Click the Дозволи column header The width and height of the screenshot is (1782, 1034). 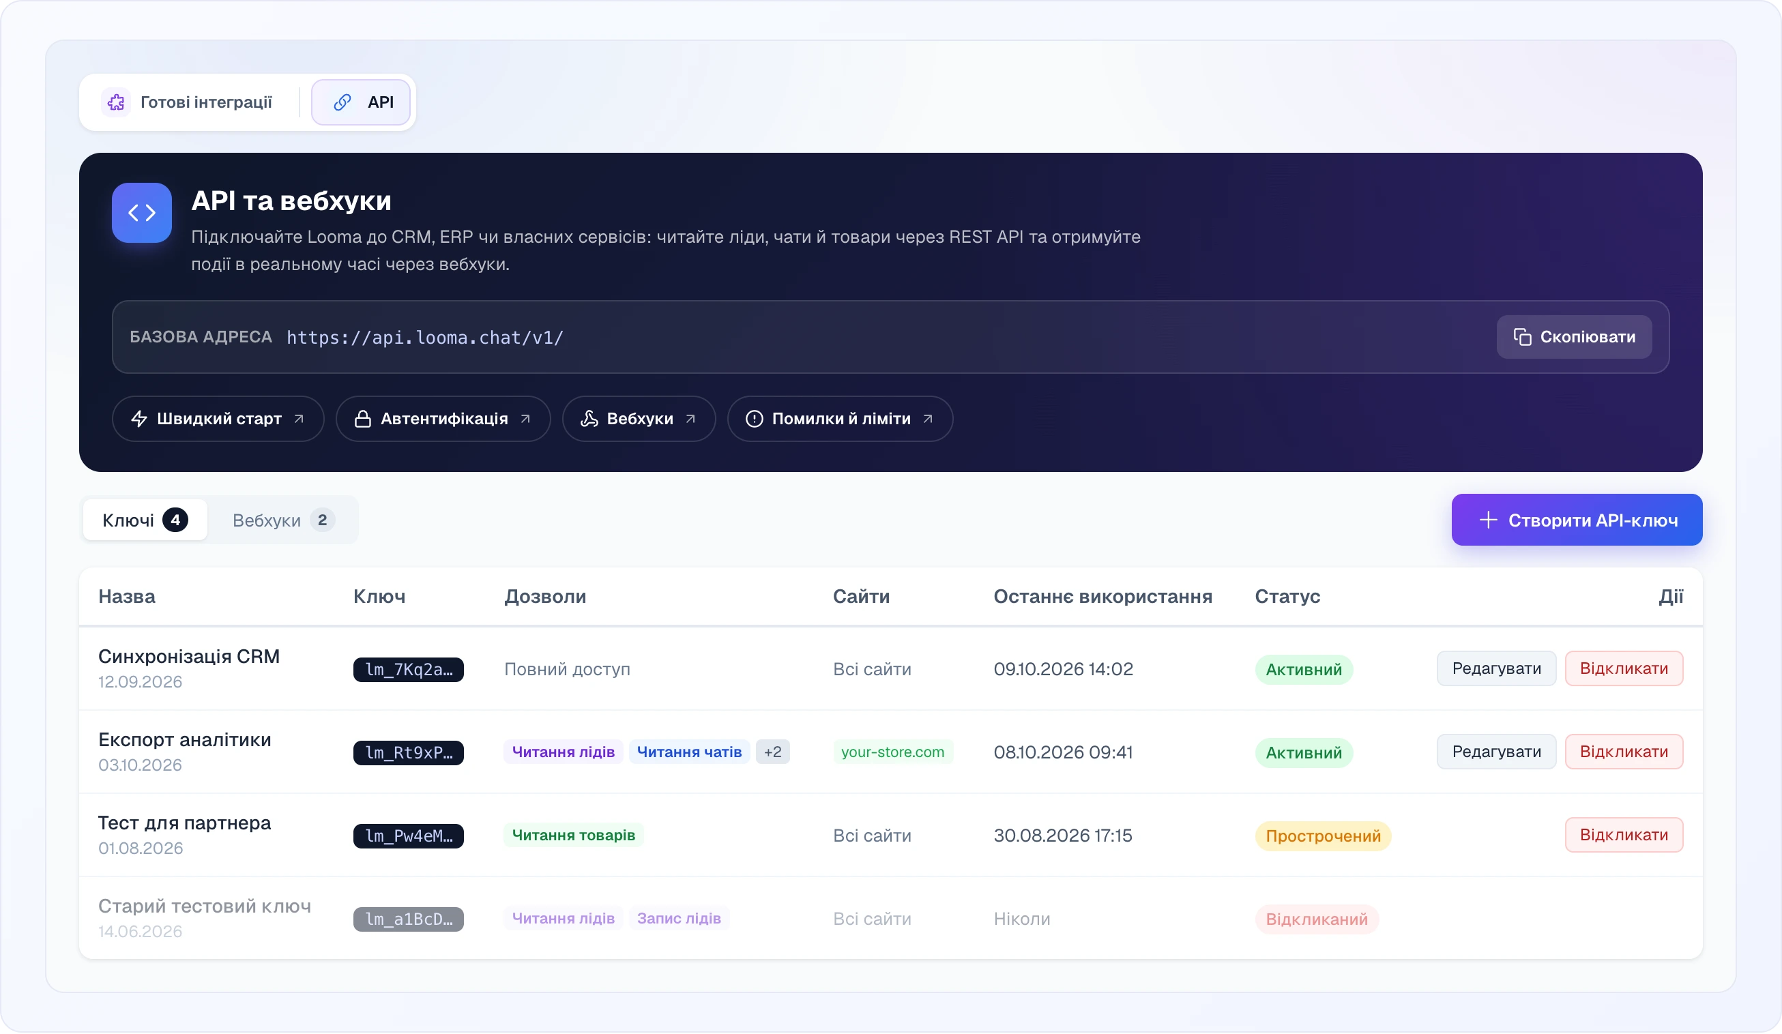[x=545, y=597]
